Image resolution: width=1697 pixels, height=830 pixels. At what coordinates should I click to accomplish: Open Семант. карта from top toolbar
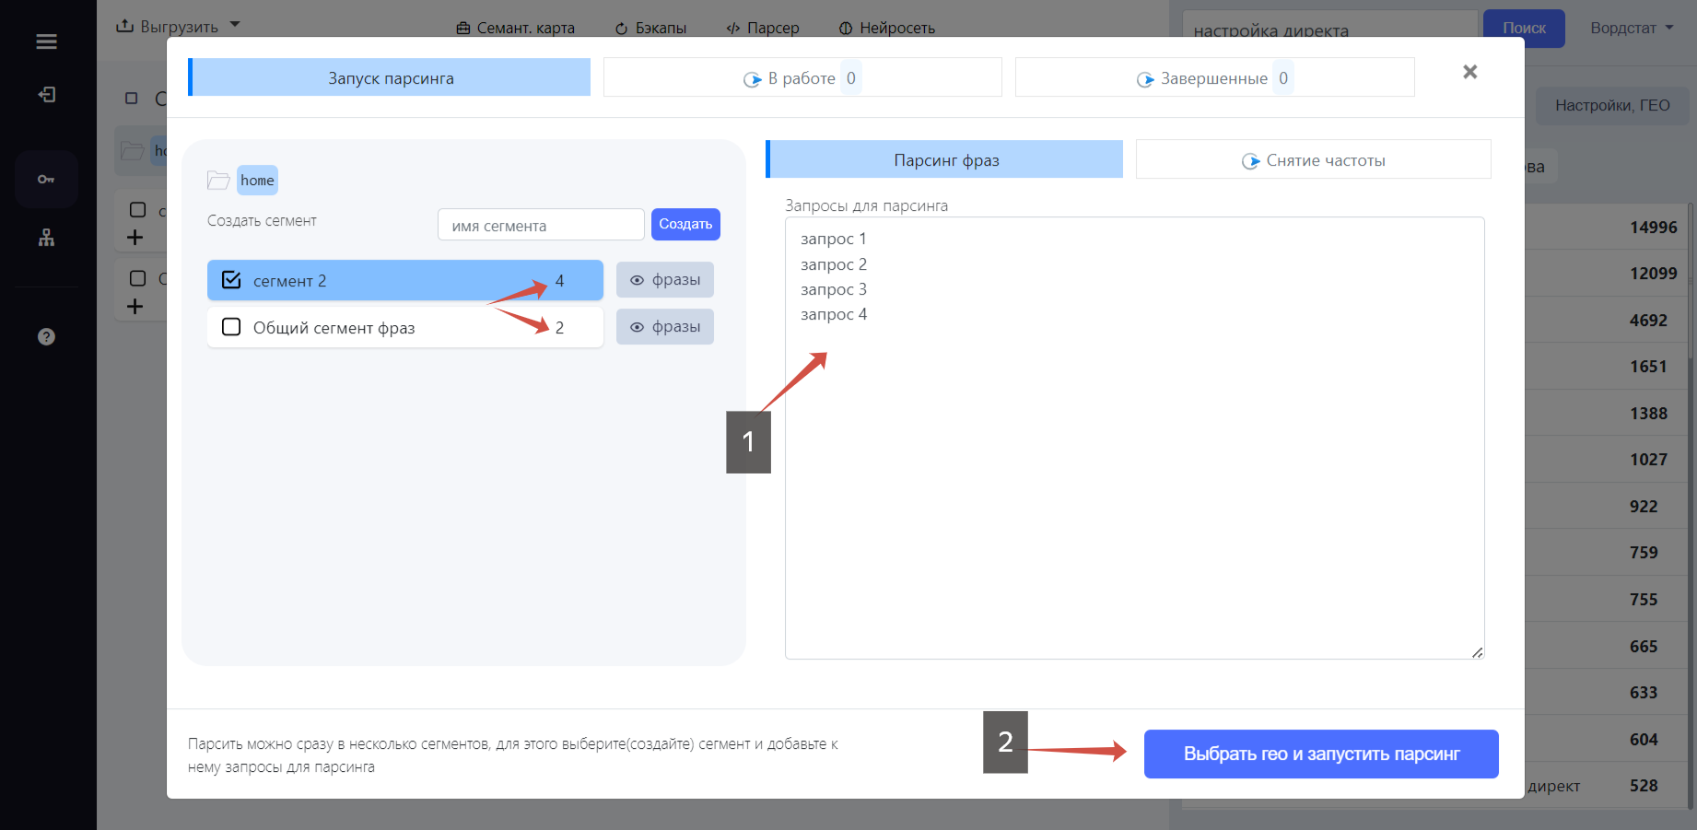[x=515, y=28]
